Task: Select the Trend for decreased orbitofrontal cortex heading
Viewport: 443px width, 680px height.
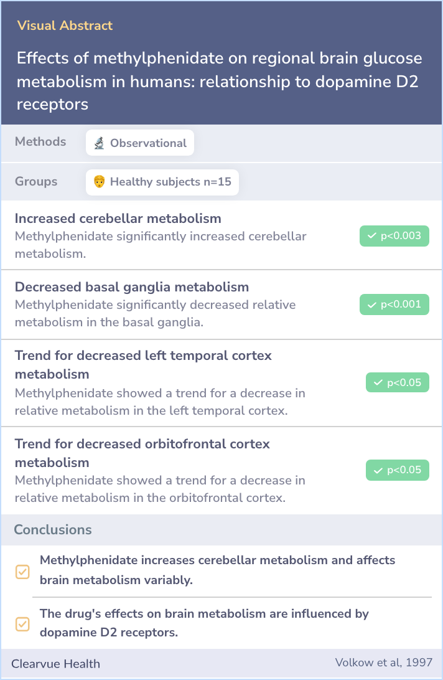Action: click(142, 453)
